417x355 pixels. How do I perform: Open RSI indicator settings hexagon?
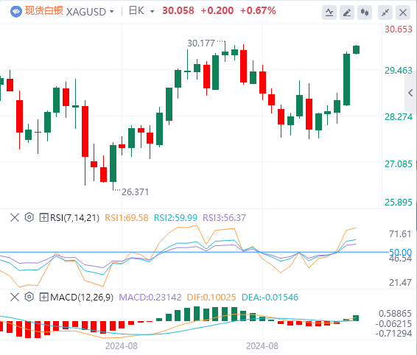pos(29,217)
